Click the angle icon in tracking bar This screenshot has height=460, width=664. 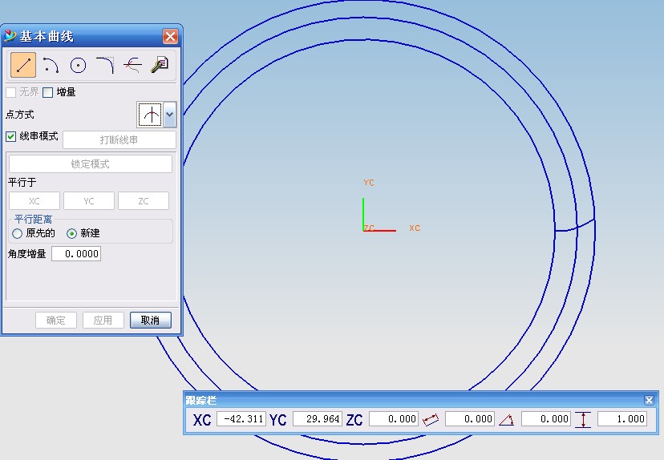pyautogui.click(x=507, y=419)
